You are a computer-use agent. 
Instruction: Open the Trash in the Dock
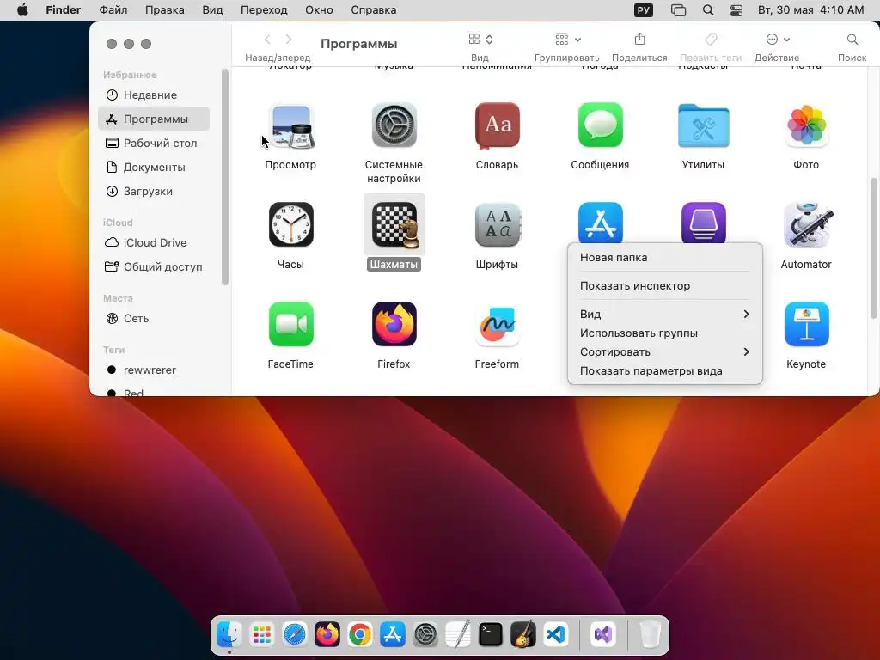[x=650, y=635]
